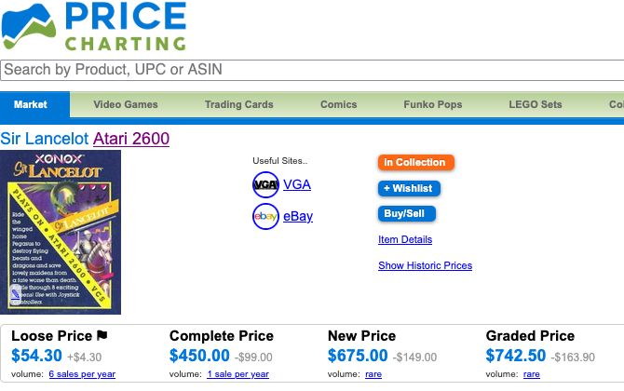Open the LEGO Sets menu
The image size is (624, 391).
pyautogui.click(x=536, y=104)
